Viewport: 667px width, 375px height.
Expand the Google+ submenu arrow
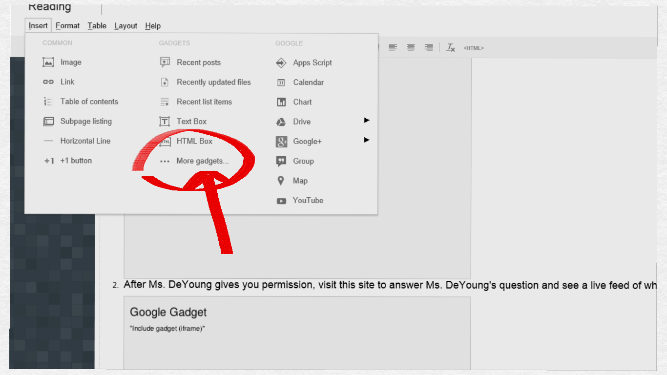(367, 140)
